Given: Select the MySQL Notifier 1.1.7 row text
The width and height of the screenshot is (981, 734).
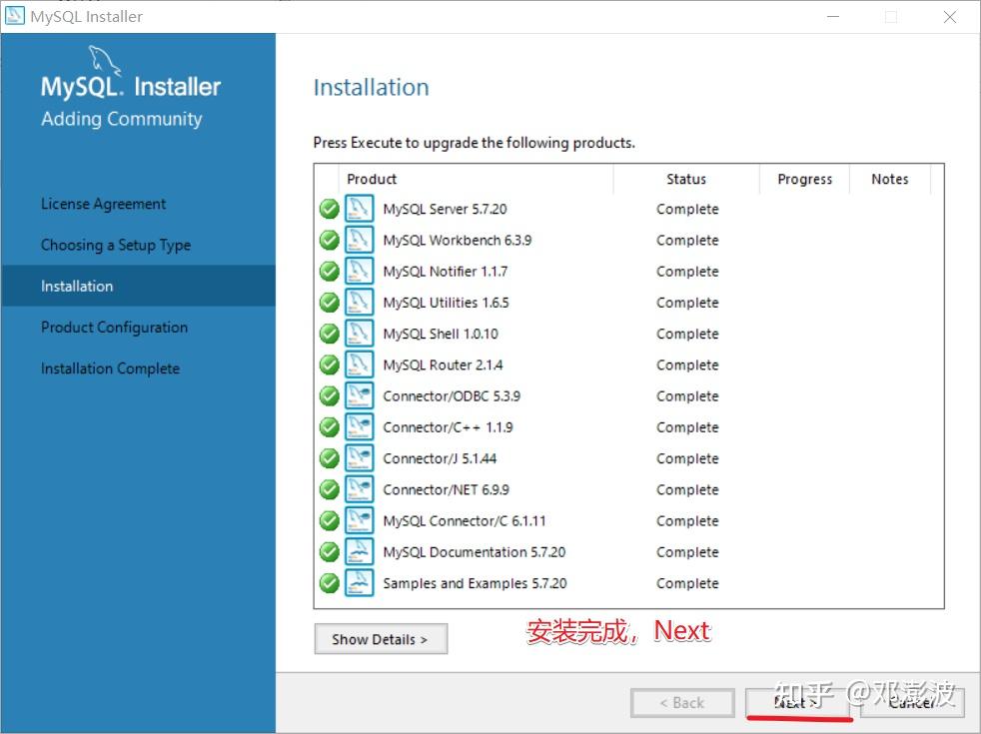Looking at the screenshot, I should point(446,272).
